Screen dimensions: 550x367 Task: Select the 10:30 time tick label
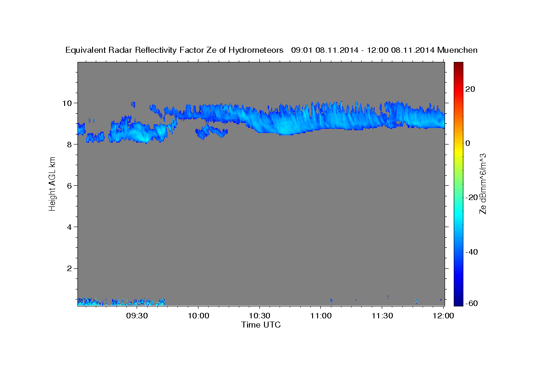point(259,316)
